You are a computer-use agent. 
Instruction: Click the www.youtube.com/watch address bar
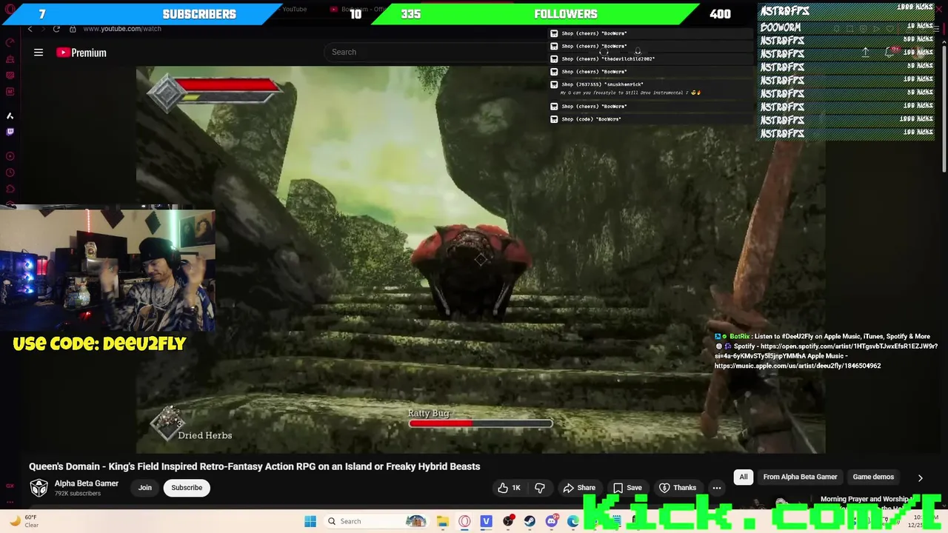(122, 29)
